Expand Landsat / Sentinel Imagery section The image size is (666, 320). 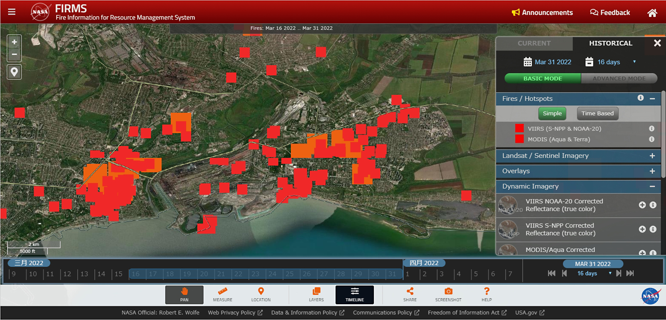pyautogui.click(x=652, y=156)
